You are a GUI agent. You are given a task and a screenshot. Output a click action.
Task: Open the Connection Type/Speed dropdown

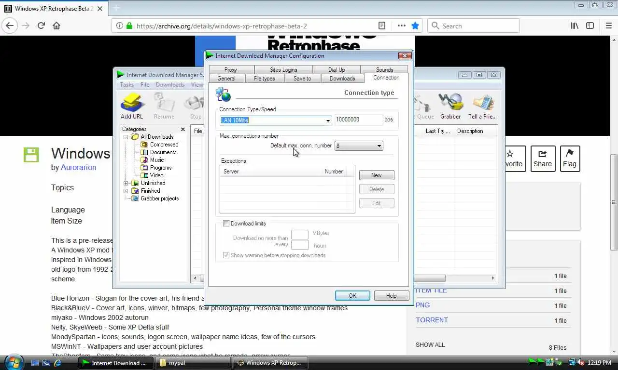328,120
